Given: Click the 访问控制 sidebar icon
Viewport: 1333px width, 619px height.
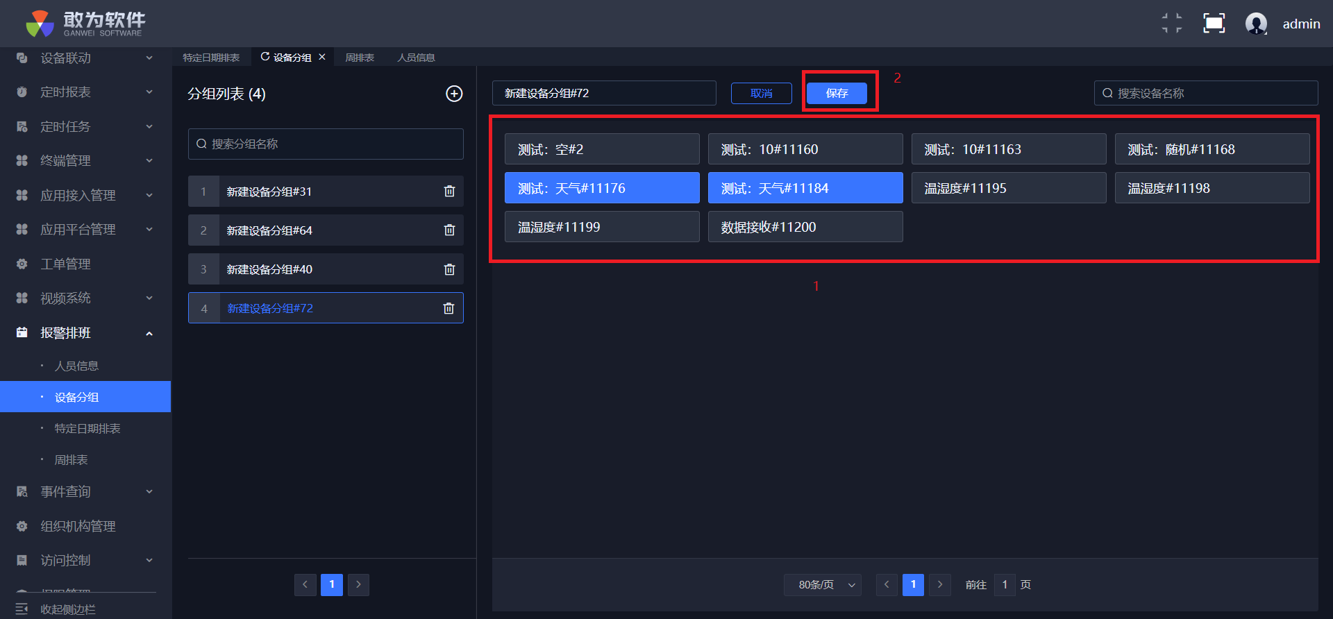Looking at the screenshot, I should tap(22, 561).
